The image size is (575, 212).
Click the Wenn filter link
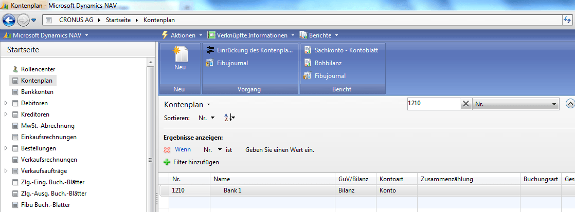click(183, 150)
